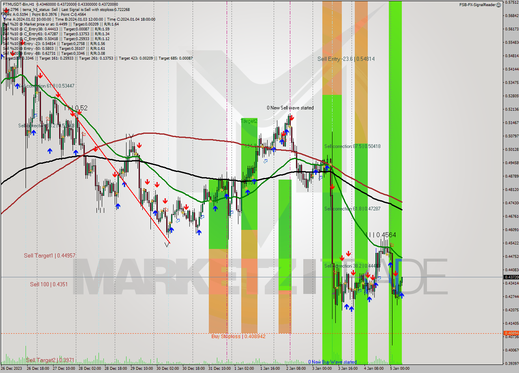Click '0 New Sell wave started' label
This screenshot has width=519, height=373.
pyautogui.click(x=290, y=108)
